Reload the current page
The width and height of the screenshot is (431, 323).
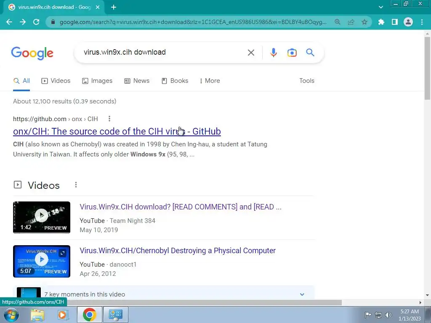coord(36,22)
